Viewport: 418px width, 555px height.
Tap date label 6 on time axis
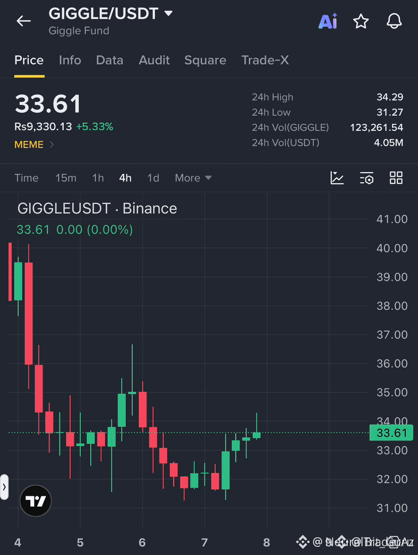pos(142,542)
